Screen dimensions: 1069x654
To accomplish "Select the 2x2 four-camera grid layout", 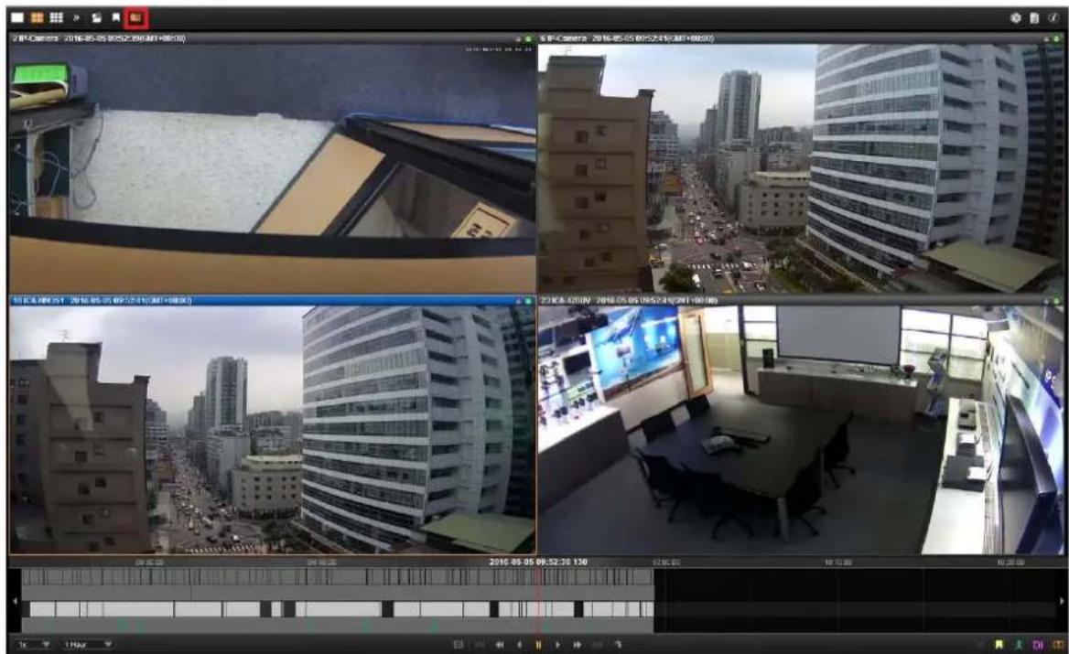I will (x=37, y=17).
